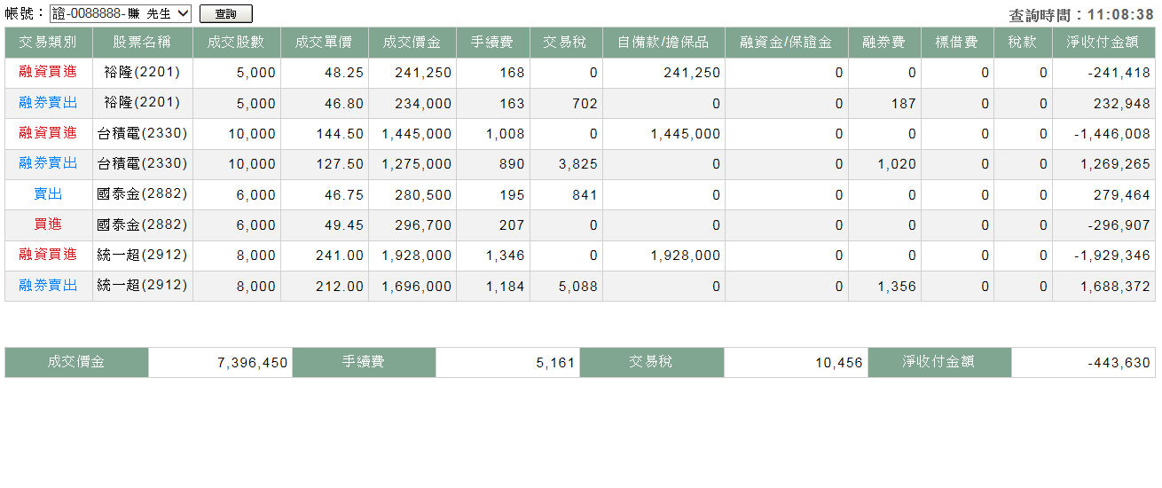The height and width of the screenshot is (488, 1162).
Task: Open the 帳號 account dropdown
Action: [x=120, y=13]
